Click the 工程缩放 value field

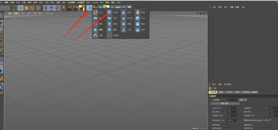(232, 100)
